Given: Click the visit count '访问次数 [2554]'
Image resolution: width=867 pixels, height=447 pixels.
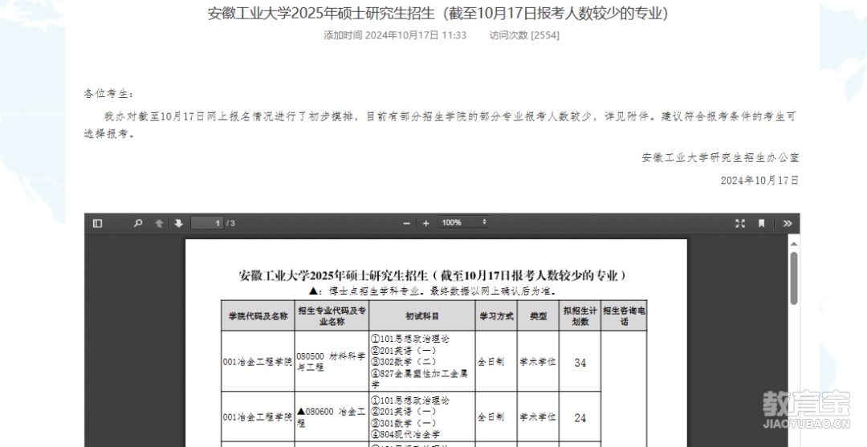Looking at the screenshot, I should (524, 35).
